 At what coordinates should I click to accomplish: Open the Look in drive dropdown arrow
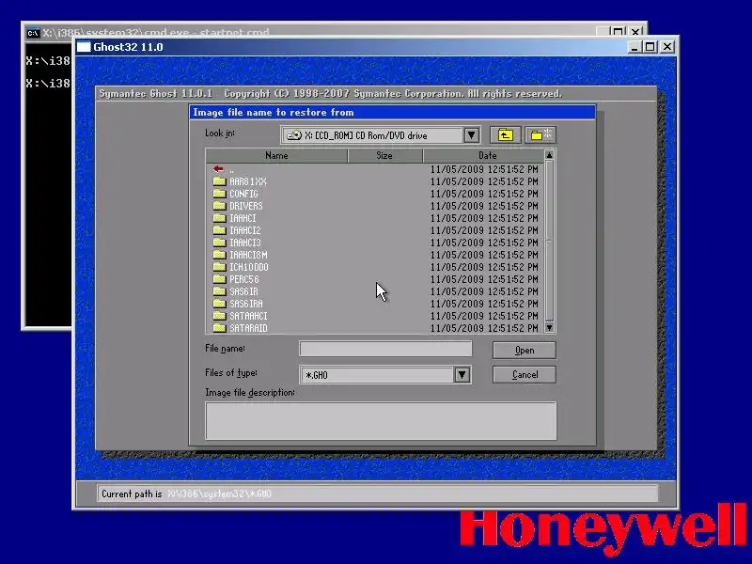click(472, 135)
